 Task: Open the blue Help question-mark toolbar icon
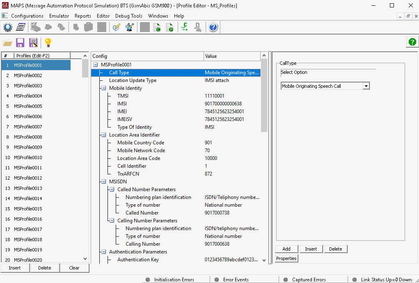[213, 27]
